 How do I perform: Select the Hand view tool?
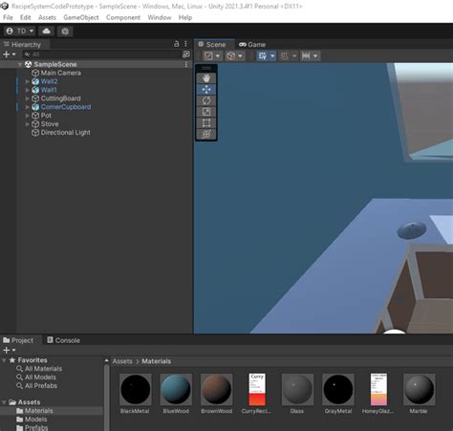pyautogui.click(x=206, y=78)
